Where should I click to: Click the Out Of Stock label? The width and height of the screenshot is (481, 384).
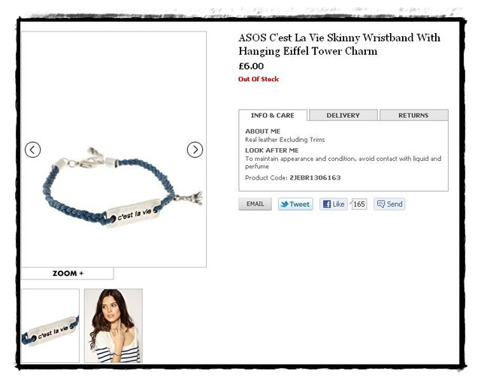point(259,79)
